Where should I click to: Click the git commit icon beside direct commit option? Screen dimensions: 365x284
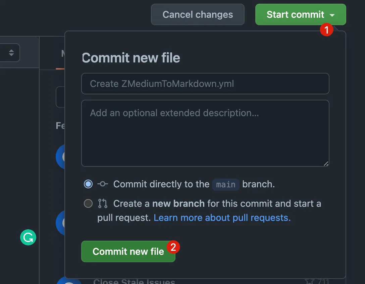pos(103,184)
